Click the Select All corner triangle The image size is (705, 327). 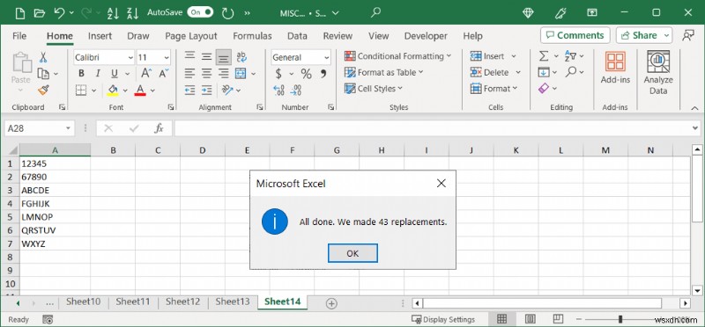pos(11,150)
